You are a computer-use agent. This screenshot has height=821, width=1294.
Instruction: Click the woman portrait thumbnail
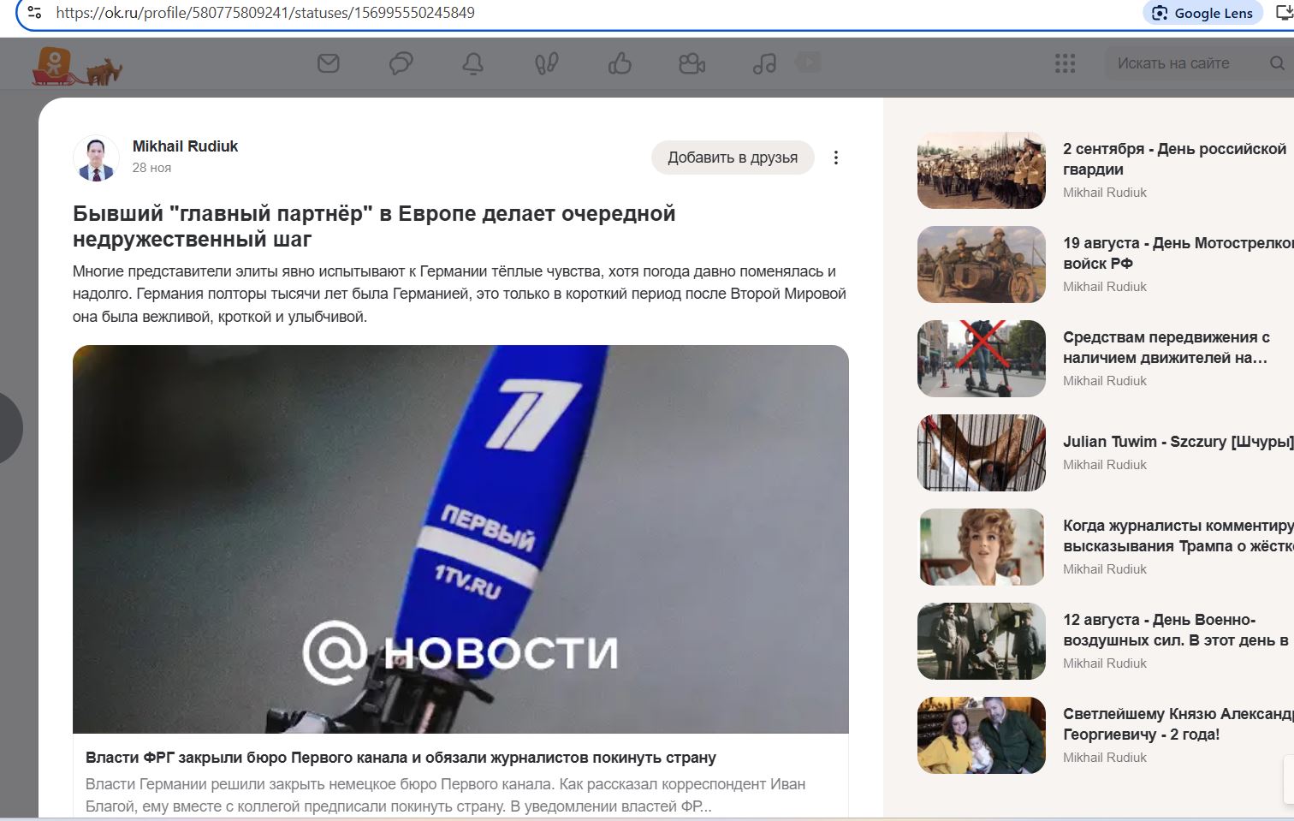982,547
